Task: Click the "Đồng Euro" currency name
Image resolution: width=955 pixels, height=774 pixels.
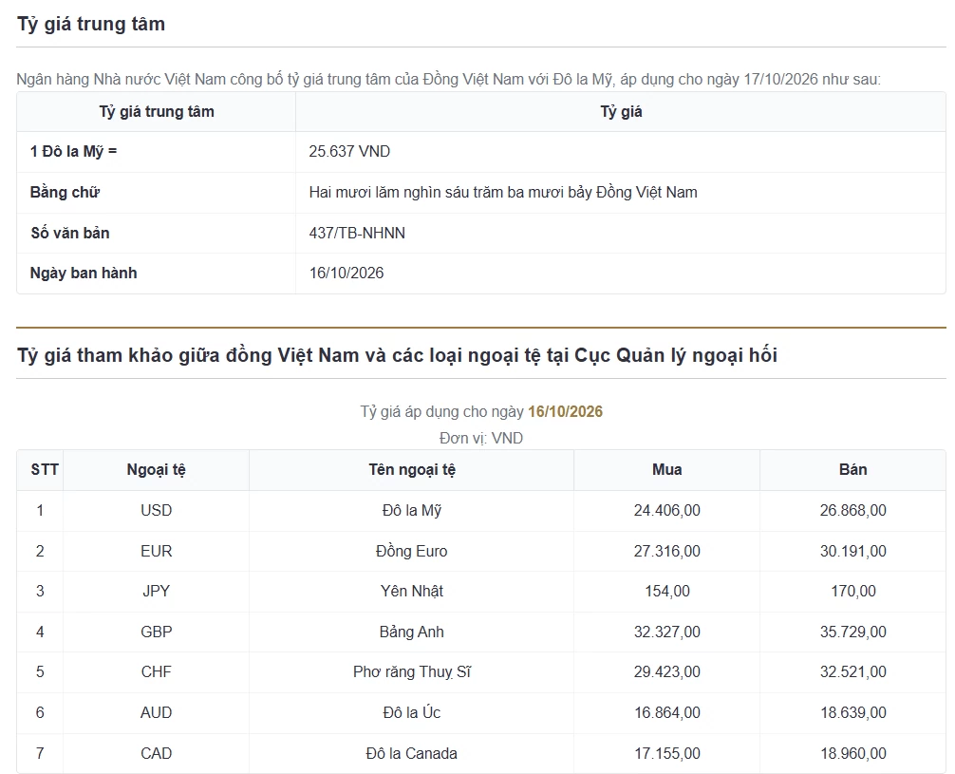Action: [x=412, y=551]
